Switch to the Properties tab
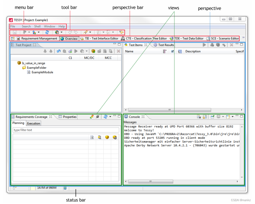 coord(67,117)
